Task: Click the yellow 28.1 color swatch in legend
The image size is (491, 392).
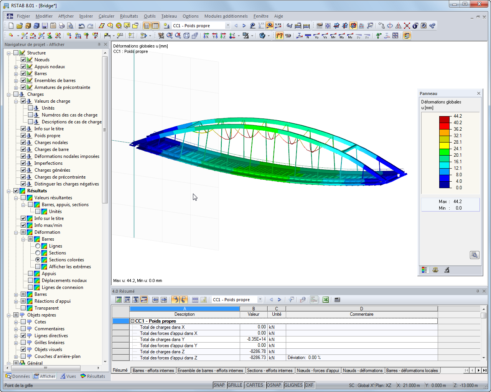Action: point(444,145)
